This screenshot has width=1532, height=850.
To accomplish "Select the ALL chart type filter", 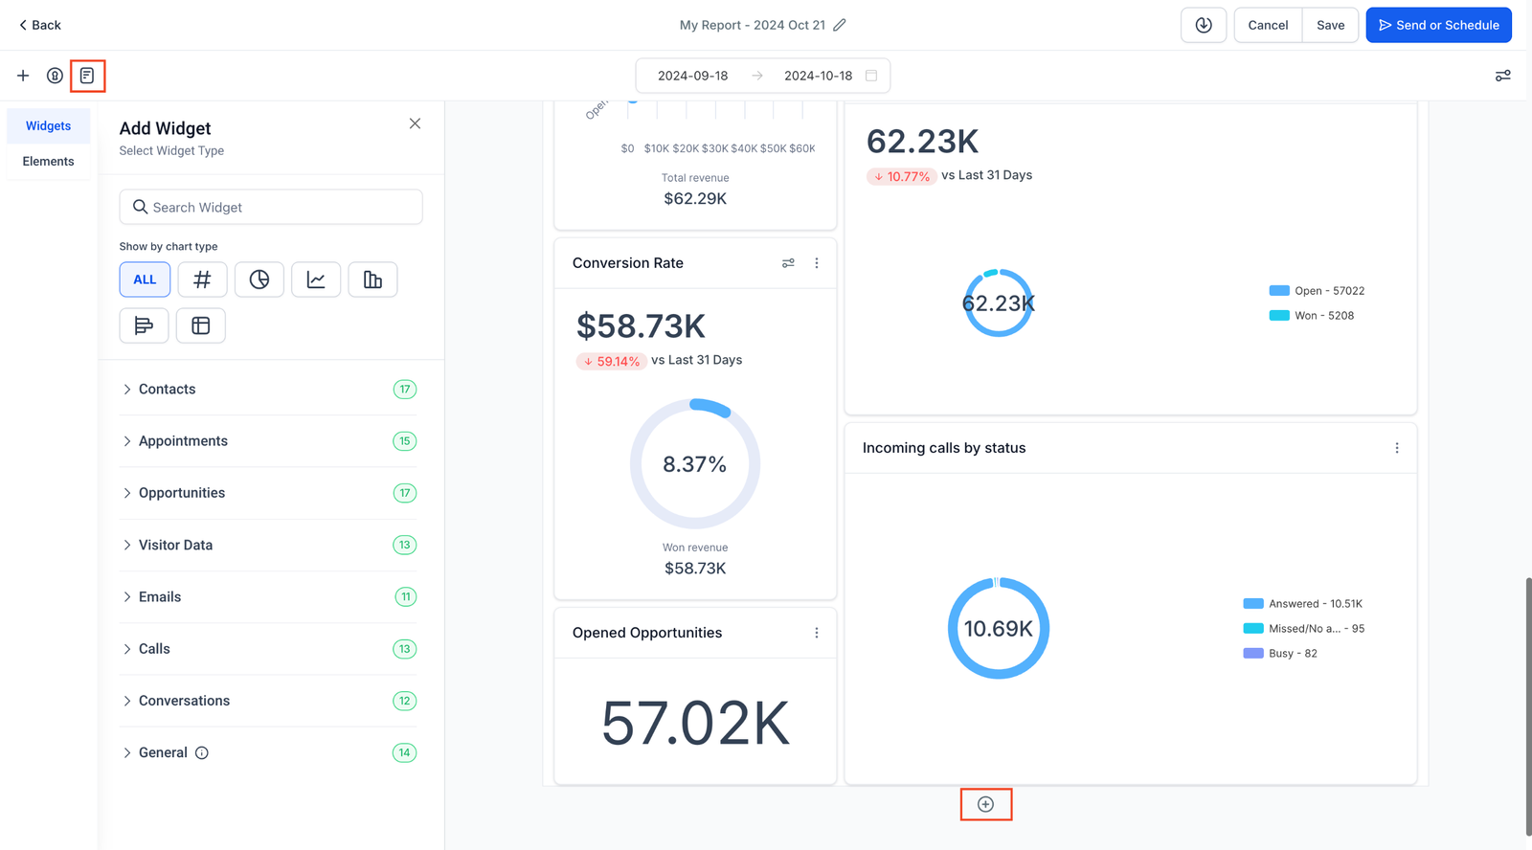I will pyautogui.click(x=145, y=280).
